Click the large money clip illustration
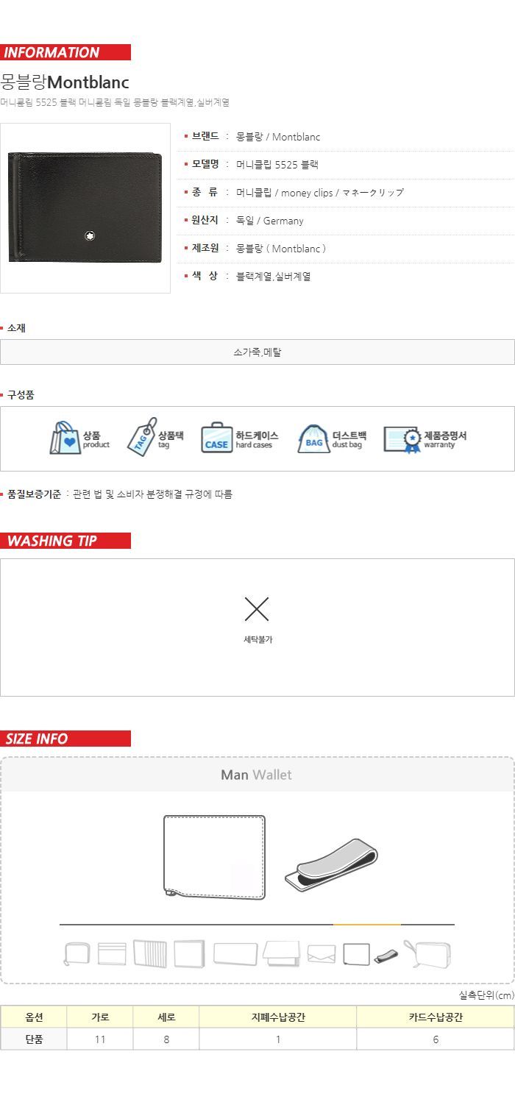Screen dimensions: 515x1113 (331, 865)
